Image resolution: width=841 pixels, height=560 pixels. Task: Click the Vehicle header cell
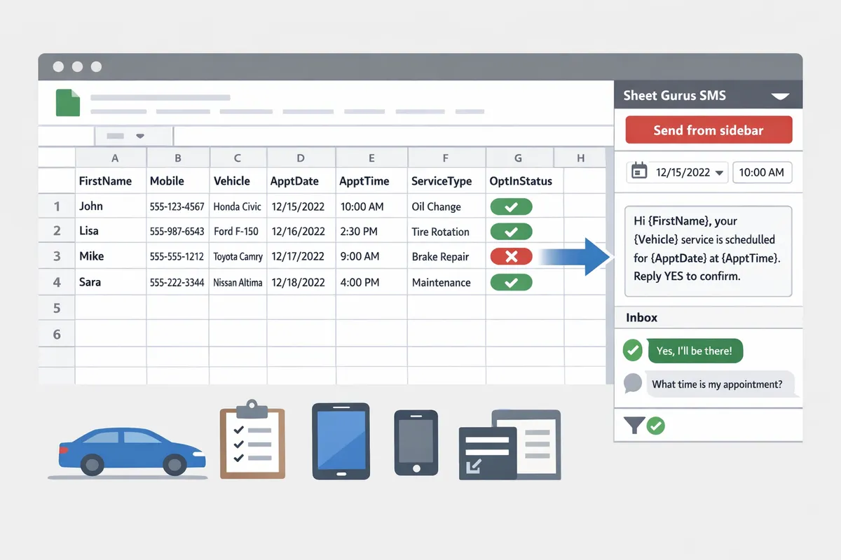238,181
